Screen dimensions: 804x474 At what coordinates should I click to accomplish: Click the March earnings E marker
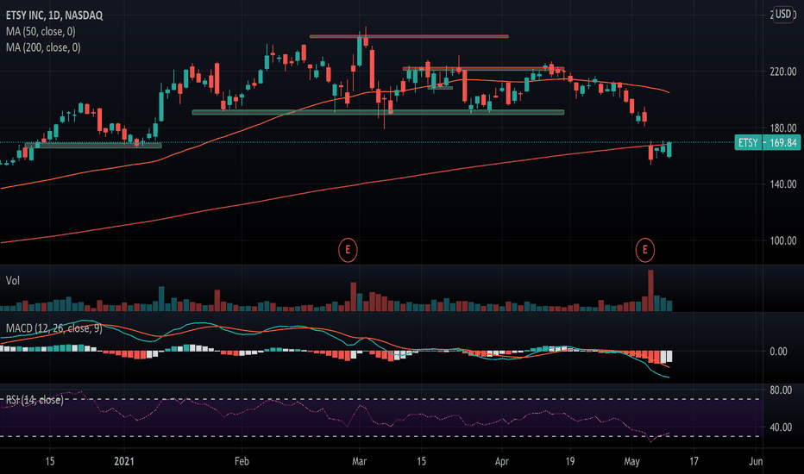pos(348,250)
